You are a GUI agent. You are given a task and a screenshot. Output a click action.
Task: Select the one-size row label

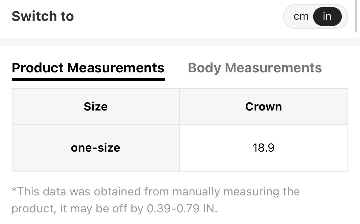point(96,148)
